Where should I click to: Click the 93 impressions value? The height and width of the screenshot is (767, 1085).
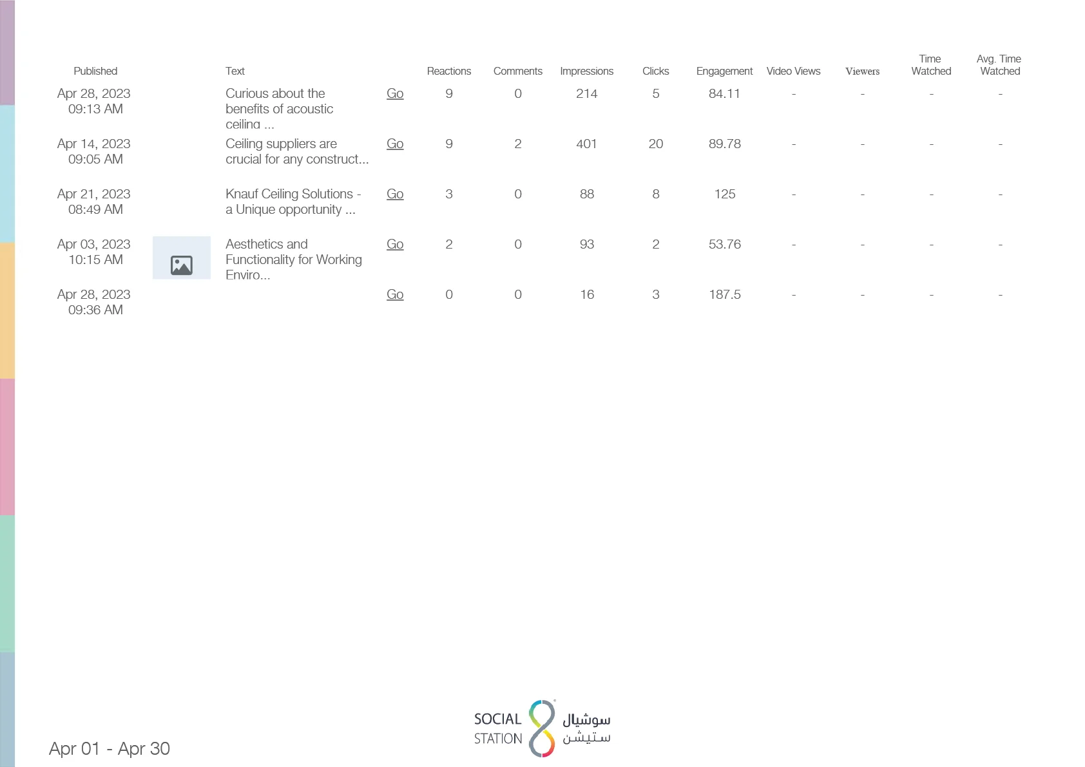click(587, 244)
